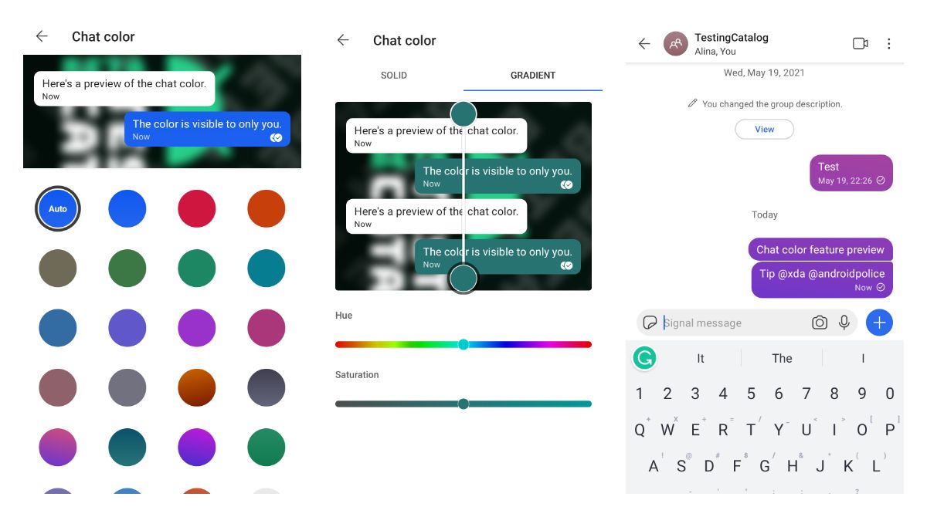Go back from the gradient Chat color screen
This screenshot has height=517, width=927.
[344, 41]
